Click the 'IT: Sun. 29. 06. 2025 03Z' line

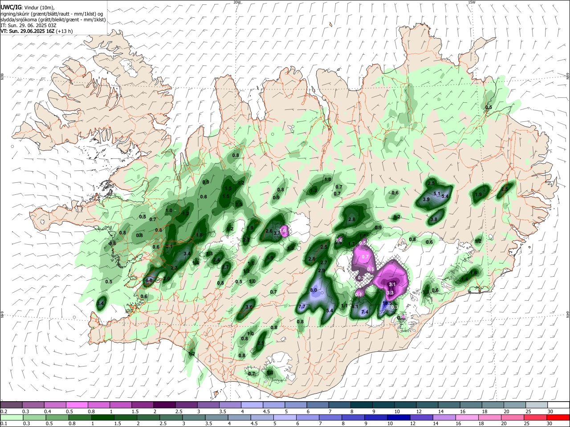tap(28, 25)
